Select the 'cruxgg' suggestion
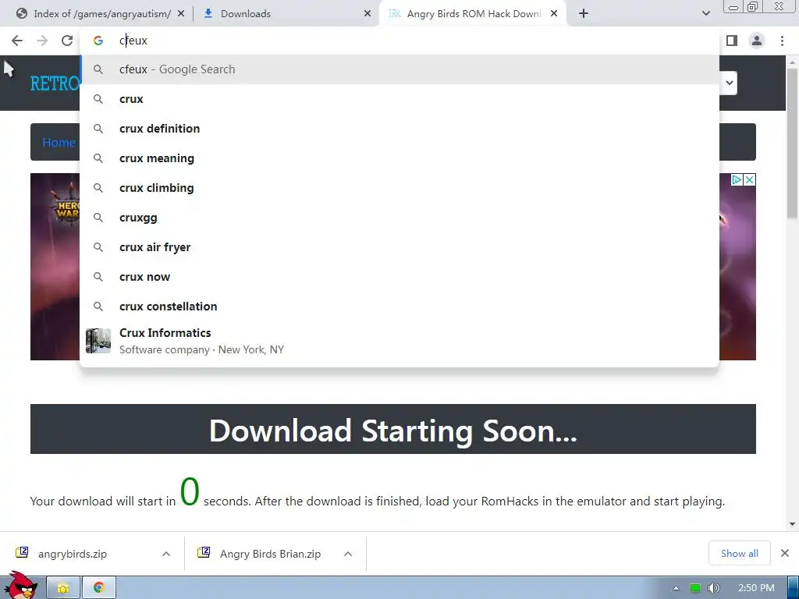The image size is (799, 599). click(399, 218)
